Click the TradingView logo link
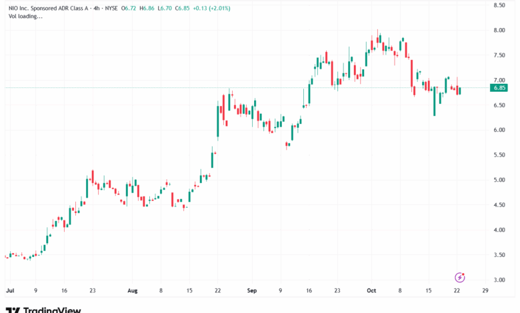 click(x=43, y=310)
